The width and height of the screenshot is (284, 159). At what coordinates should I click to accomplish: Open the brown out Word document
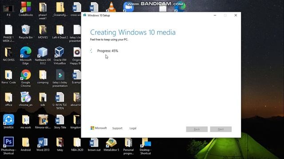pyautogui.click(x=94, y=145)
